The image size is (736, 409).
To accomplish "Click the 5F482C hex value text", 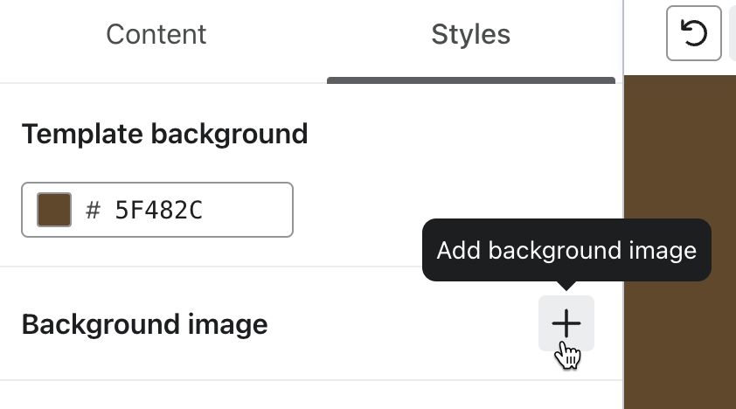I will pos(158,210).
